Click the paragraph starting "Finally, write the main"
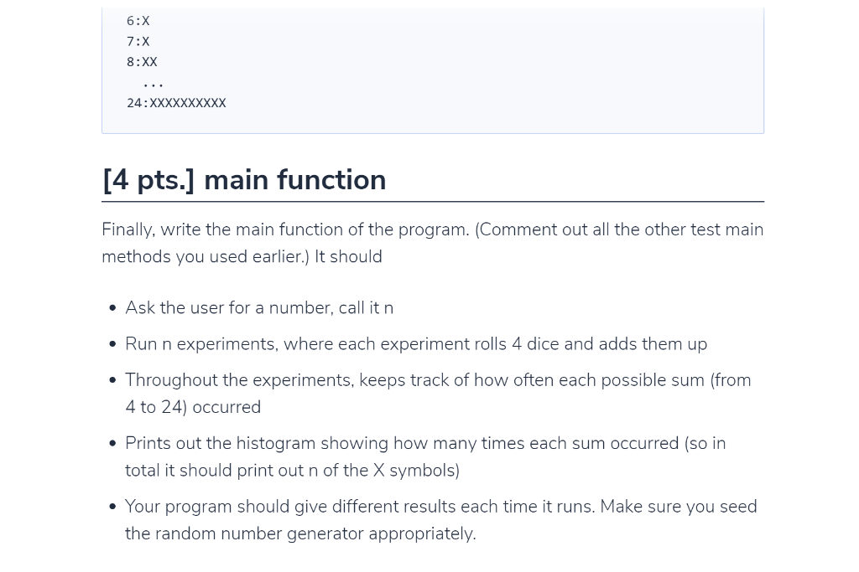The height and width of the screenshot is (572, 859). click(433, 243)
